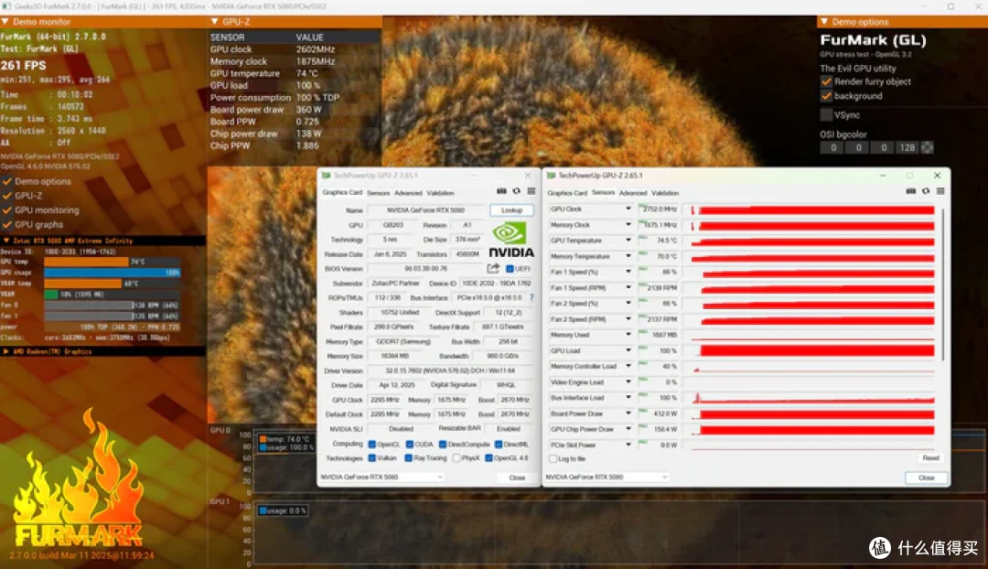Image resolution: width=988 pixels, height=569 pixels.
Task: Switch to Graphics Card tab in Sensors window
Action: click(567, 193)
